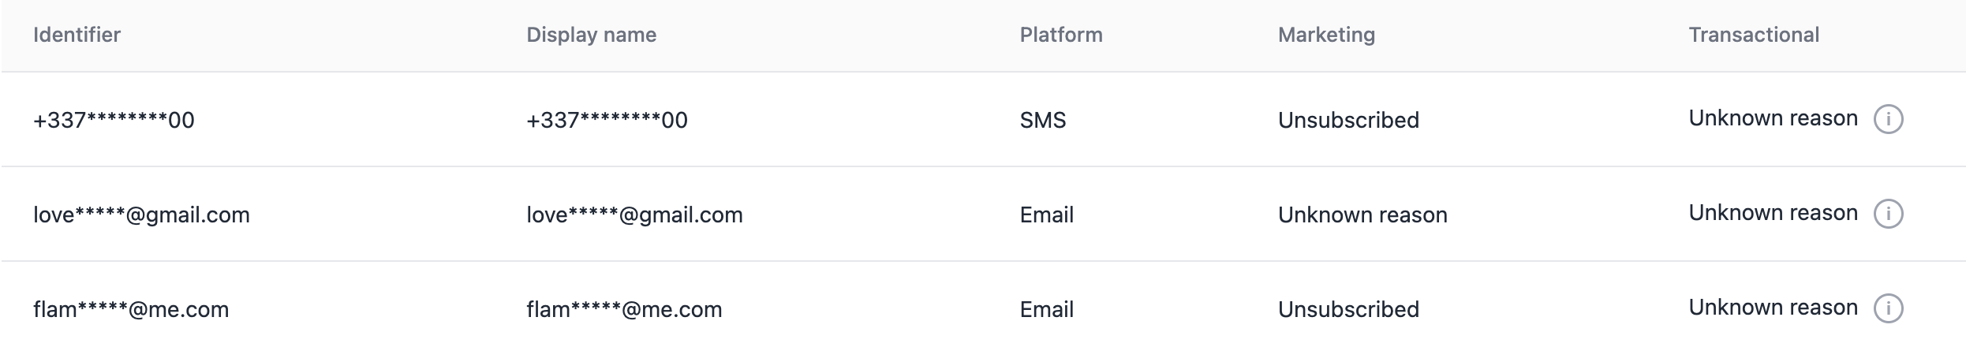
Task: Select the flam me.com identifier
Action: coord(131,309)
